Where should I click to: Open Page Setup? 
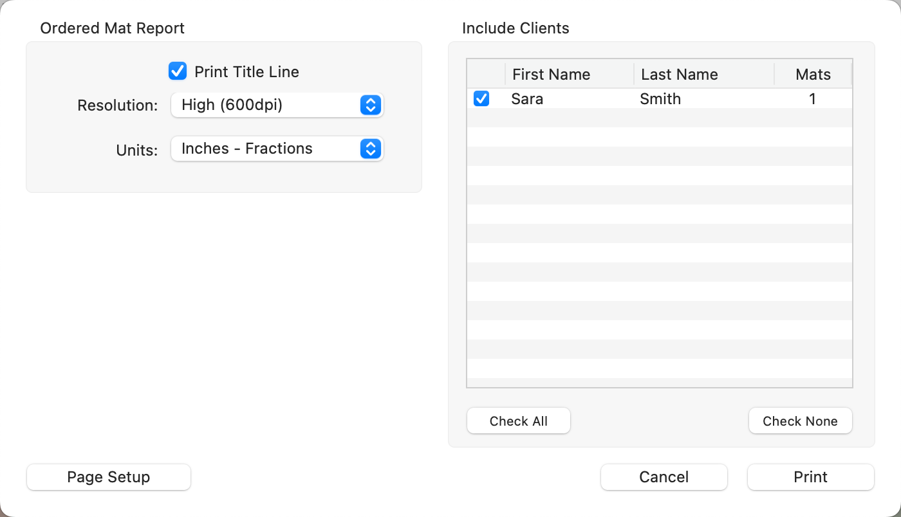point(109,477)
